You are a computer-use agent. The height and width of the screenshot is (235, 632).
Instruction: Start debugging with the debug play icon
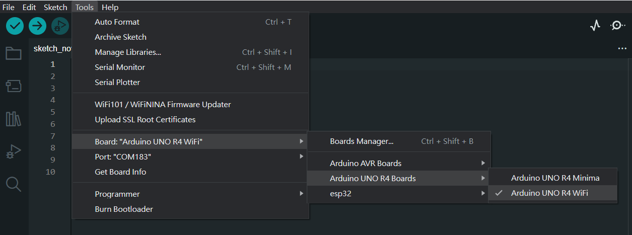[x=60, y=26]
